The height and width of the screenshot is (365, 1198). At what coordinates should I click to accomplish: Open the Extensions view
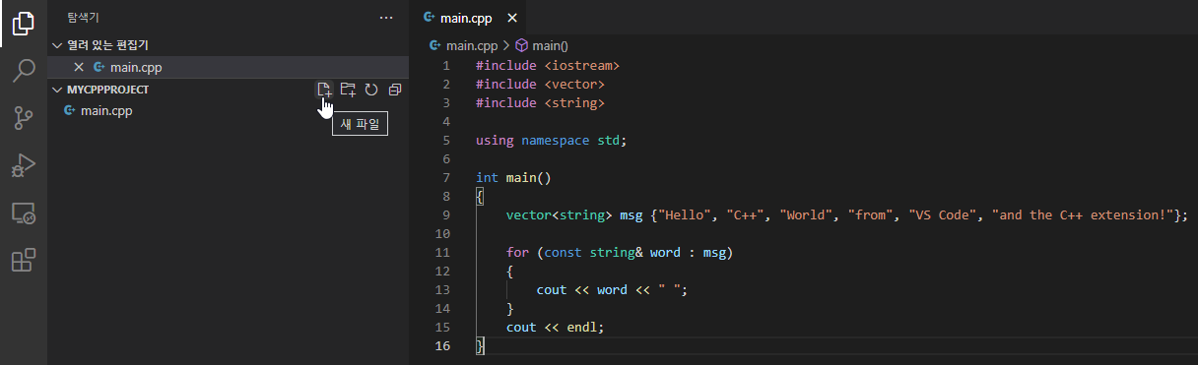pos(24,261)
